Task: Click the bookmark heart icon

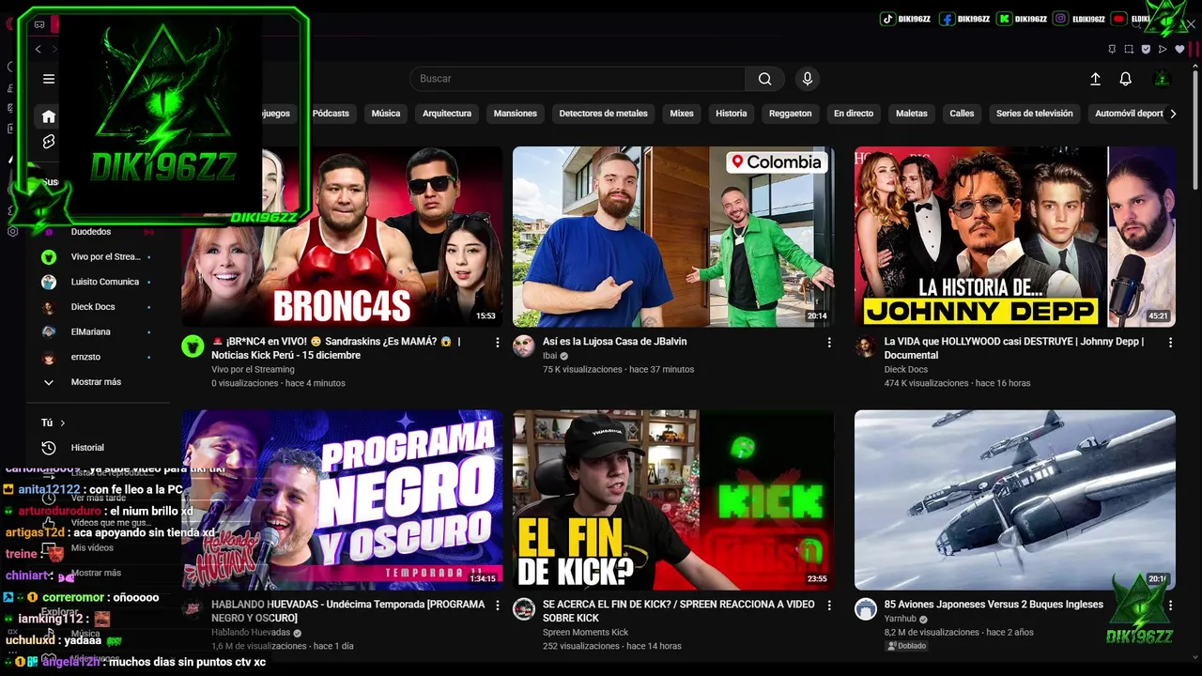Action: [1179, 49]
